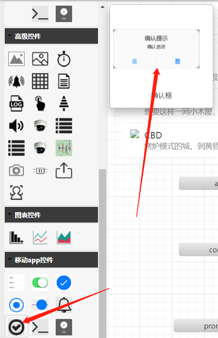Pick the green toggle switch widget

coord(40,283)
